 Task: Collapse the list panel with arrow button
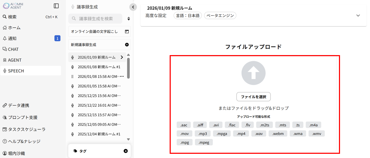(133, 7)
